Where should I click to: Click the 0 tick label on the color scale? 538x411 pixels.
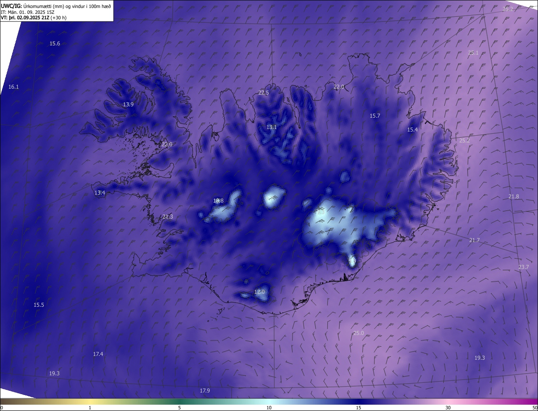(x=2, y=408)
